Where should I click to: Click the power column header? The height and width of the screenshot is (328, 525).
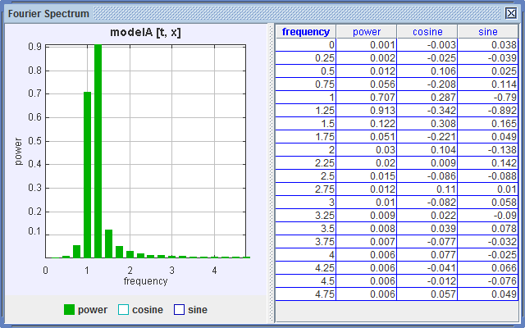point(367,32)
